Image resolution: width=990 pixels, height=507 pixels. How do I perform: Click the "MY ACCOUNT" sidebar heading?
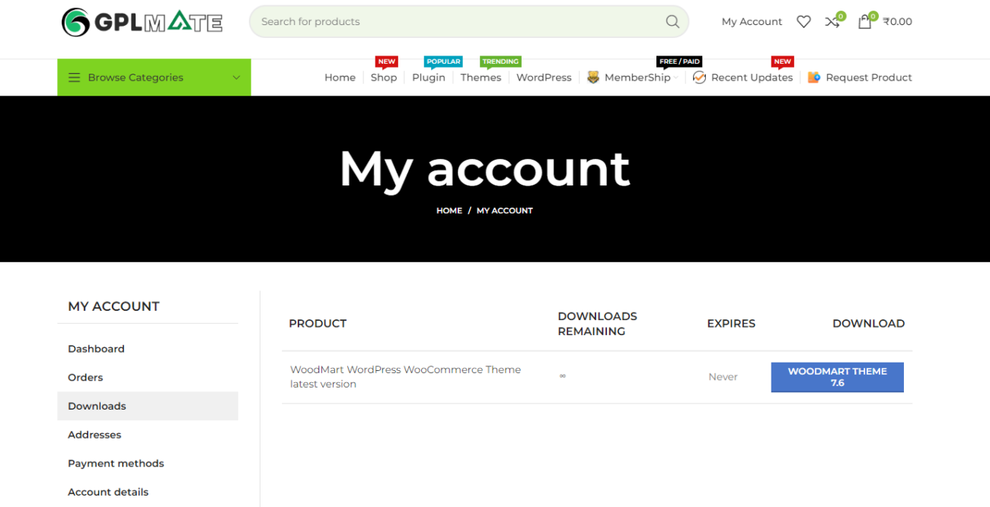point(113,306)
